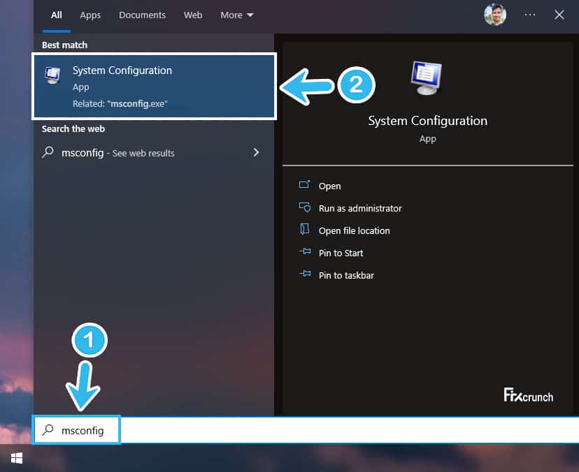Click the user profile avatar
Viewport: 579px width, 472px height.
click(495, 15)
